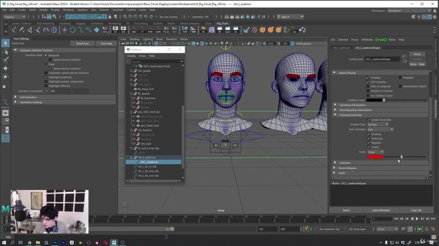Switch to the Rig_Tools shelf tab

click(x=222, y=23)
